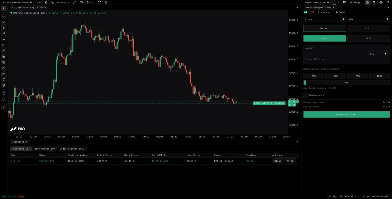Switch order type to Limit
Viewport: 392px width, 199px height.
point(368,28)
